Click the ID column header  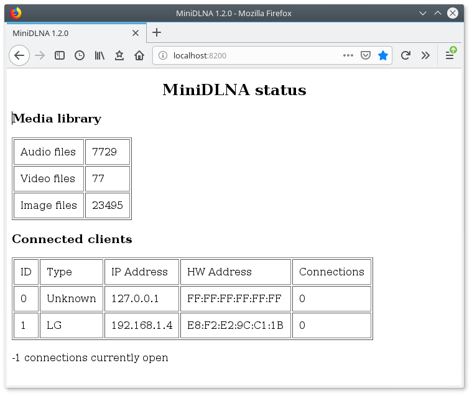(26, 272)
